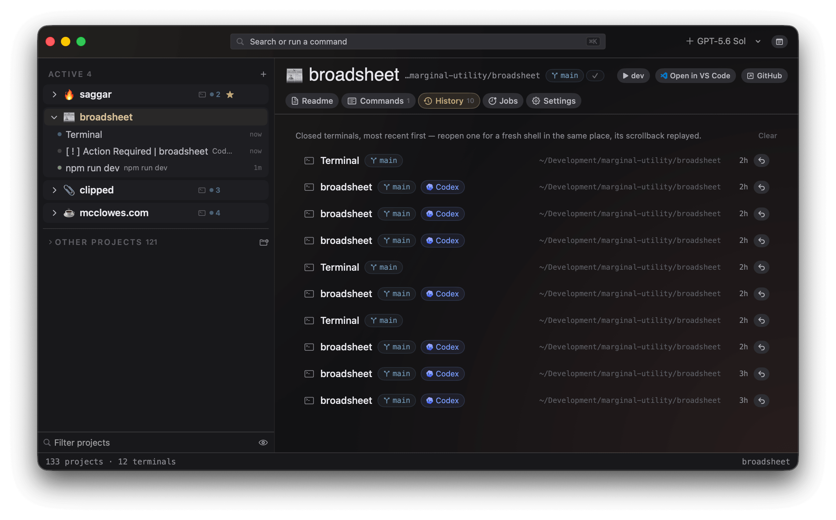This screenshot has width=836, height=520.
Task: Click the Codex badge on the first broadsheet history entry
Action: click(x=442, y=187)
